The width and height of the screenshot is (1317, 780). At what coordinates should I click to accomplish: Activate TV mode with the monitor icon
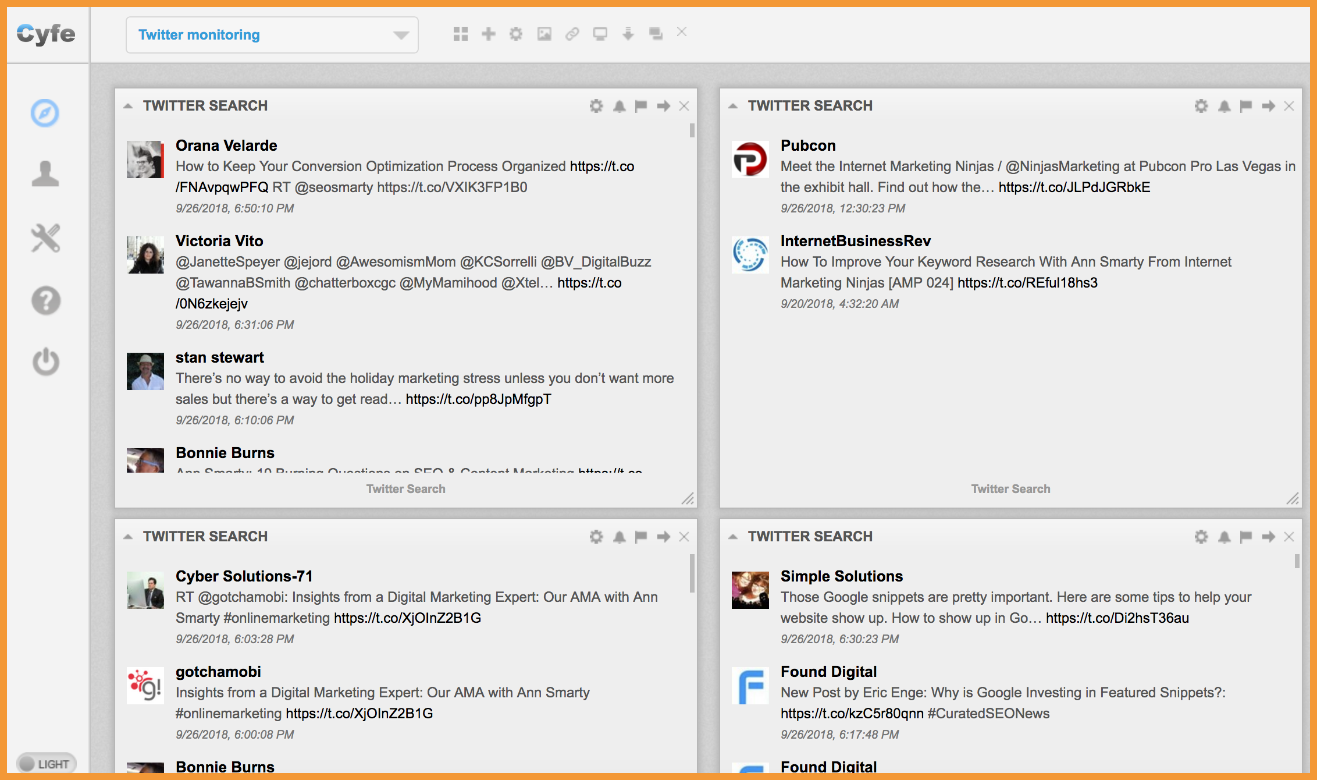point(600,33)
